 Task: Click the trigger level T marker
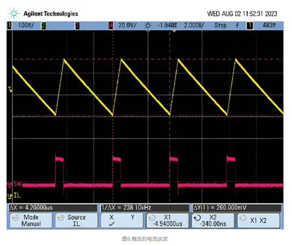(x=10, y=89)
